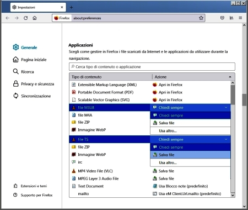The height and width of the screenshot is (210, 248).
Task: Reload the current page
Action: point(25,18)
